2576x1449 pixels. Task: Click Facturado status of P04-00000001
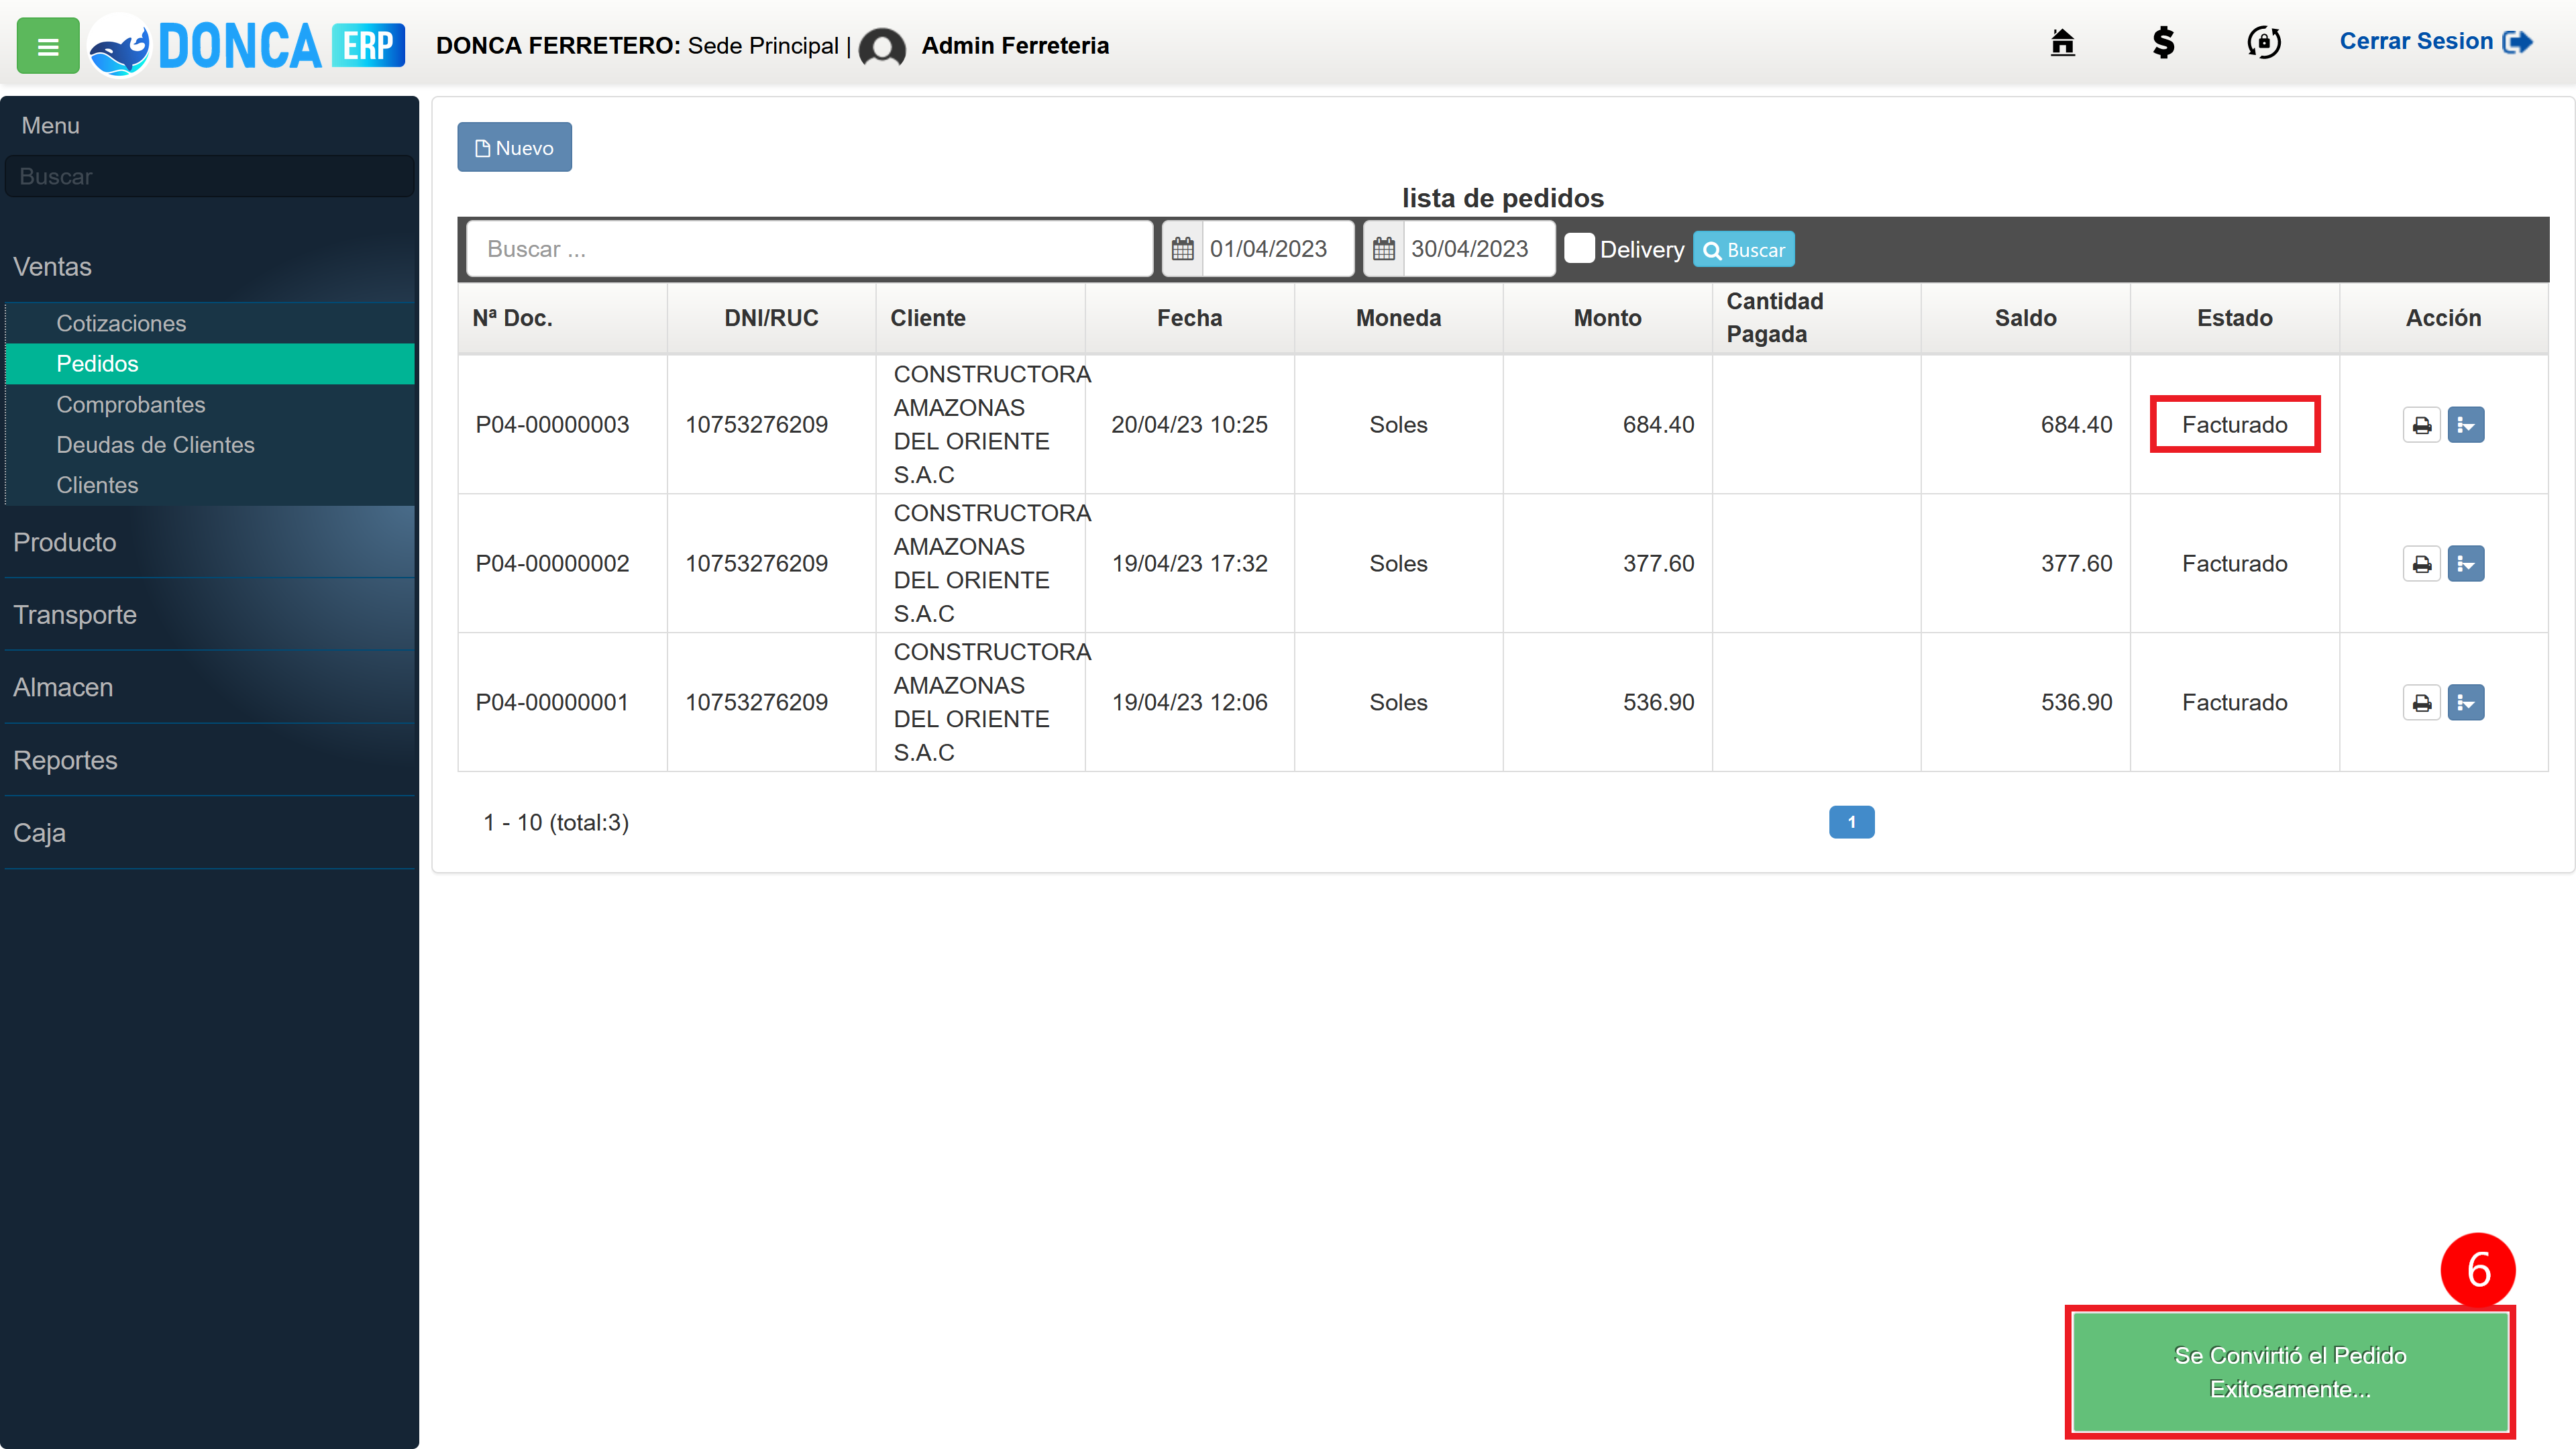coord(2234,703)
